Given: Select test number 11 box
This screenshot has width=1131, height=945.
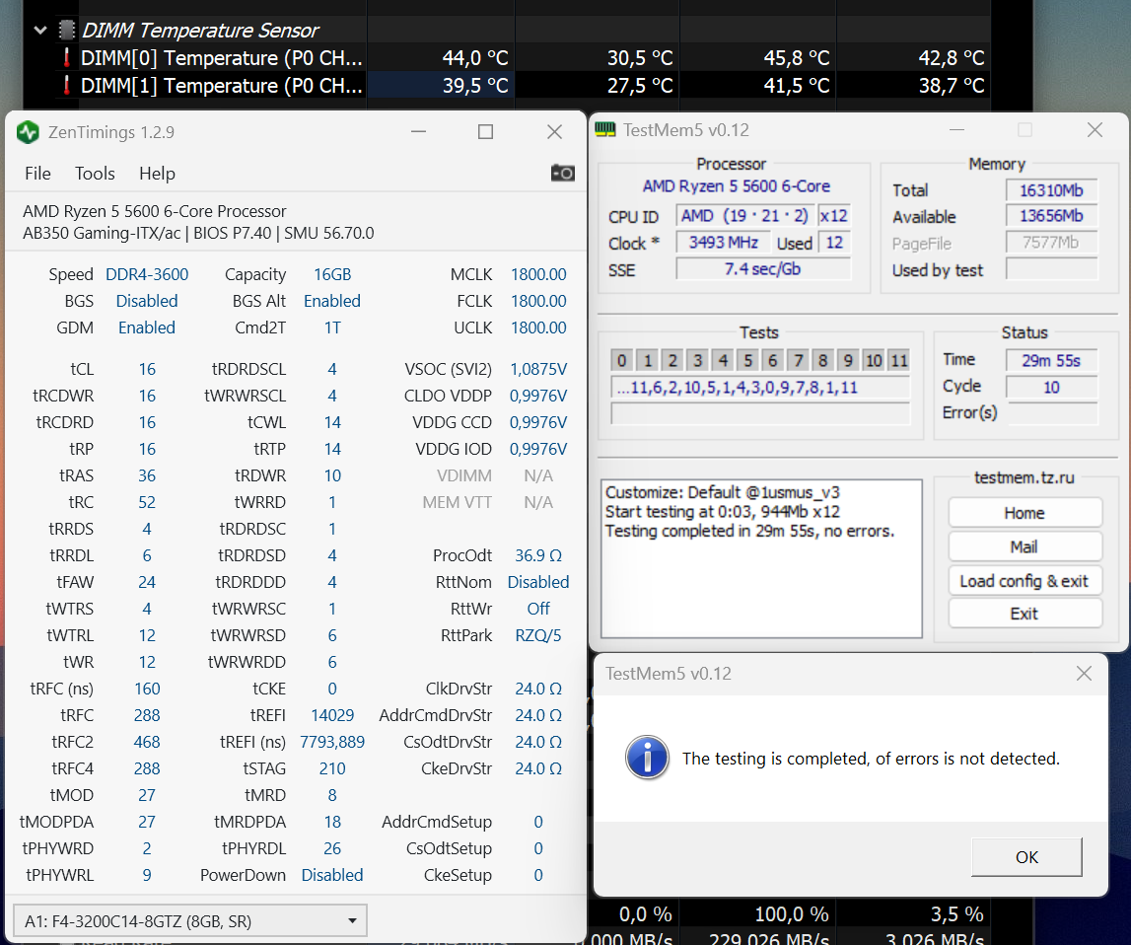Looking at the screenshot, I should (x=898, y=360).
